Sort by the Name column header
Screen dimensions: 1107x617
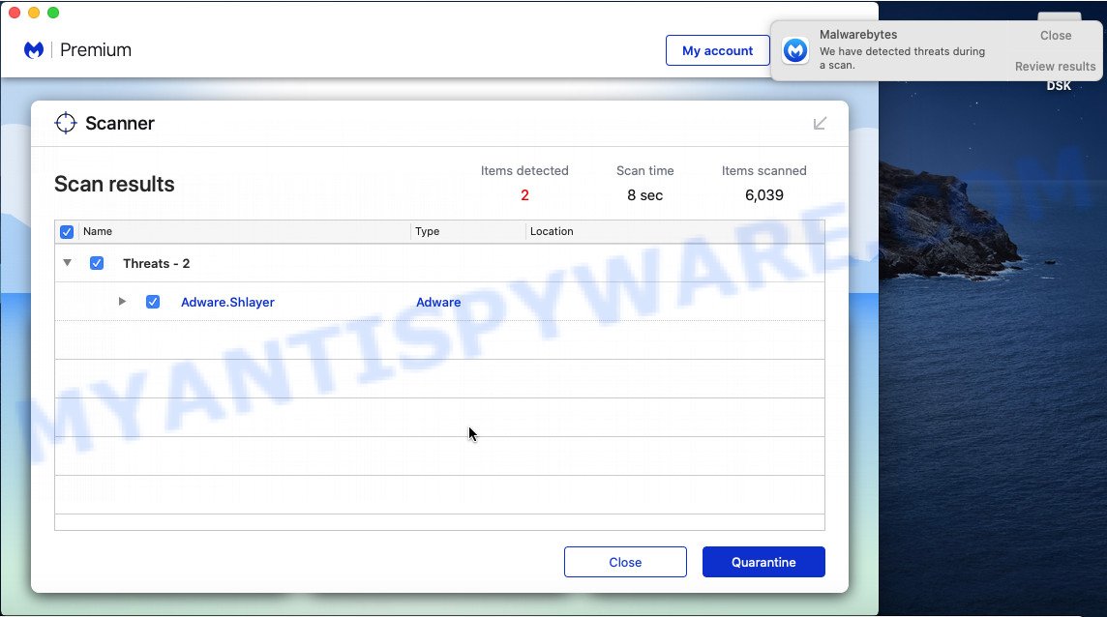click(x=98, y=231)
